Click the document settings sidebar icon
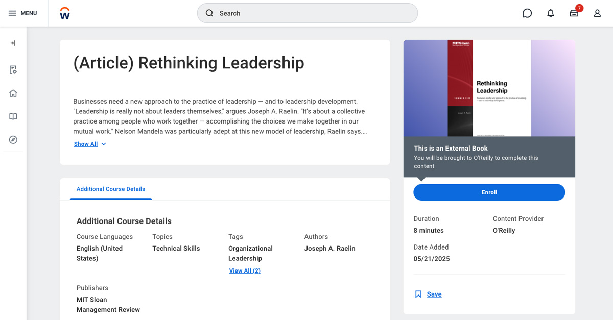 click(x=13, y=70)
